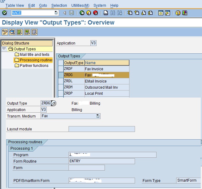
Task: Click the Generate Shortcut icon
Action: (168, 13)
